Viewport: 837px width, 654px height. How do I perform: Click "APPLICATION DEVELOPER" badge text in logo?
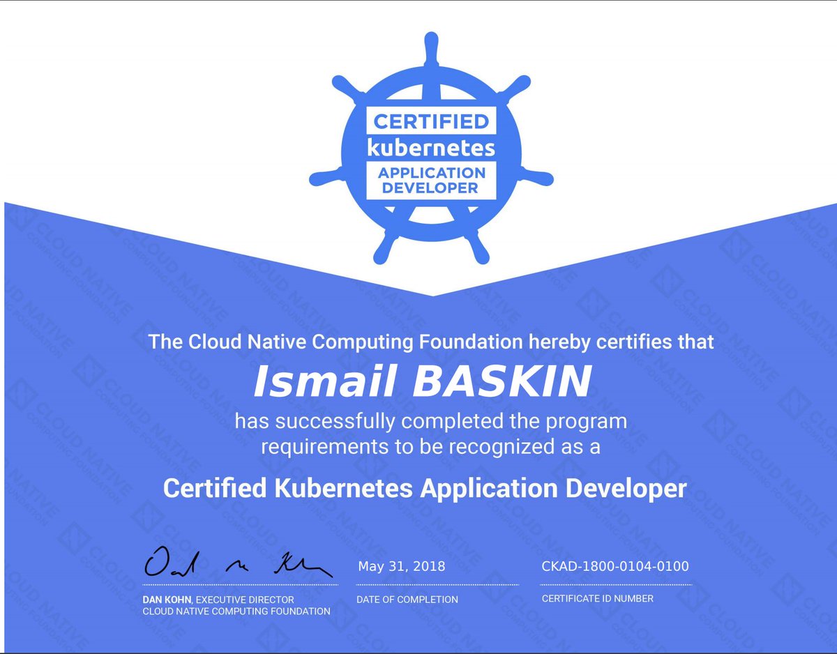[x=431, y=180]
